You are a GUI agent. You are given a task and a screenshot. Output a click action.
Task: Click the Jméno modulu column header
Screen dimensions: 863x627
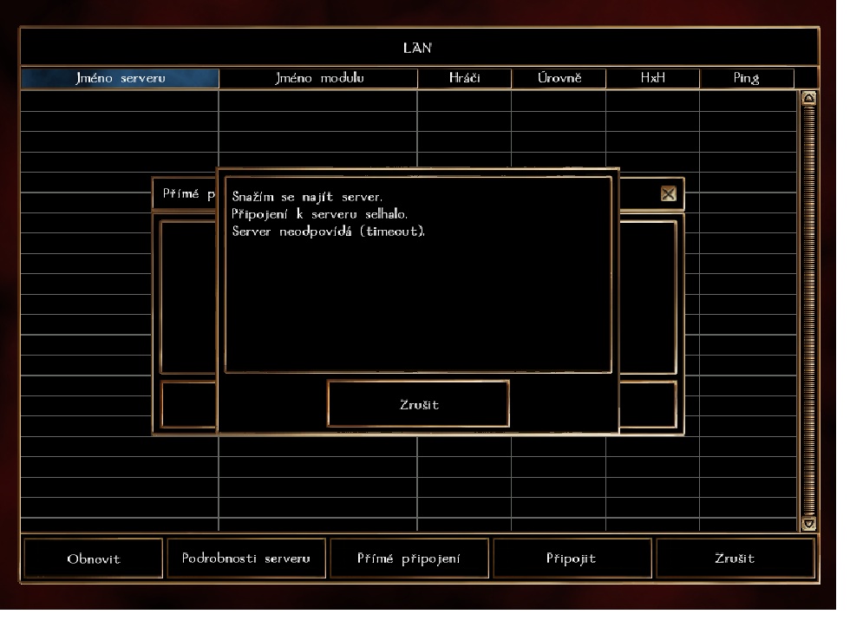tap(317, 79)
